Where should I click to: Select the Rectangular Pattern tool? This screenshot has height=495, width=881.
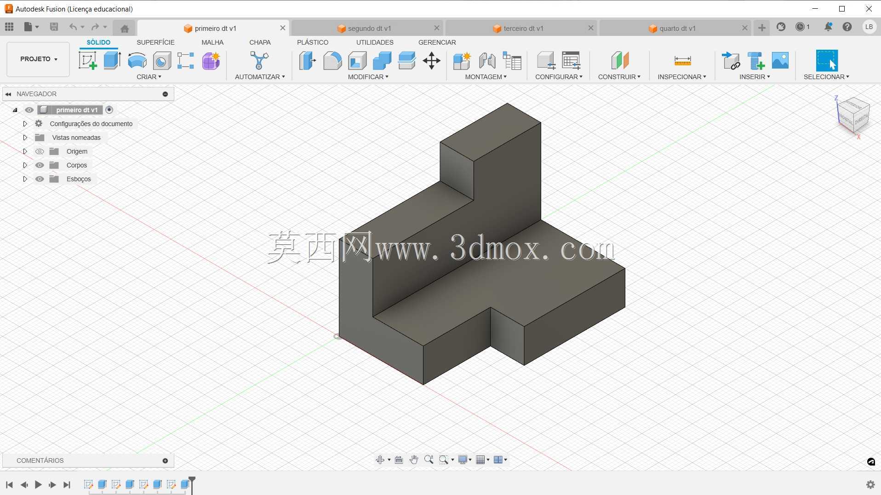coord(186,61)
